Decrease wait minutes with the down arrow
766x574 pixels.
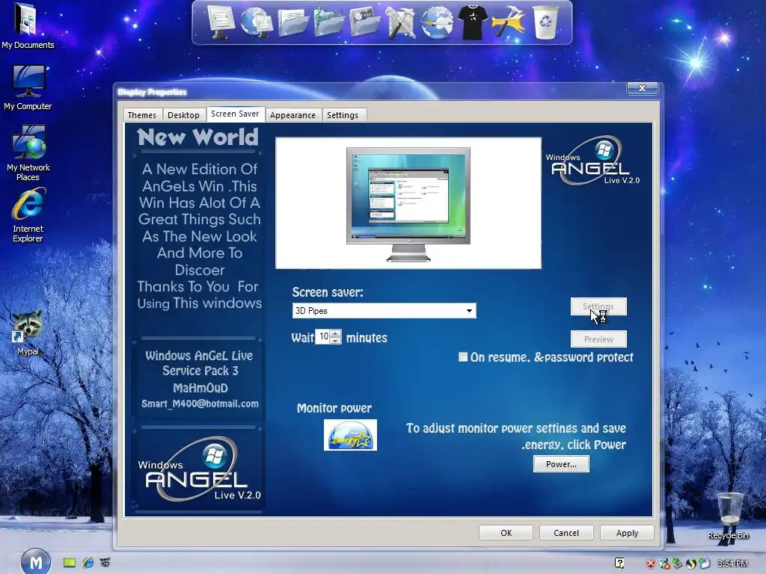[335, 341]
